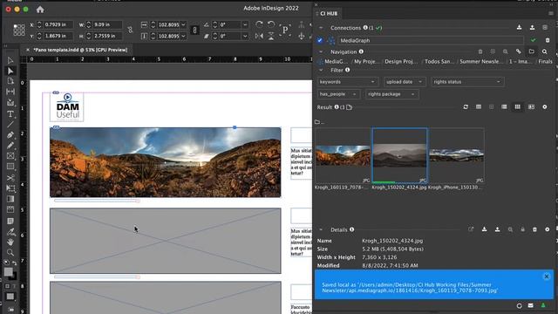The height and width of the screenshot is (314, 558).
Task: Select the Rectangle tool
Action: tap(10, 167)
